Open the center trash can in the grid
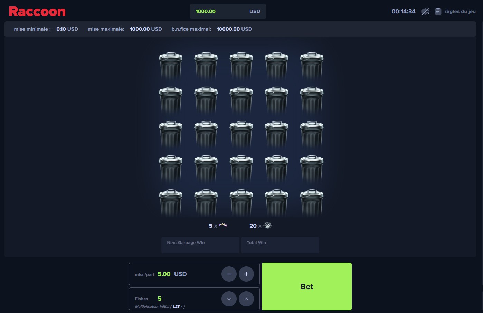483x313 pixels. (241, 135)
